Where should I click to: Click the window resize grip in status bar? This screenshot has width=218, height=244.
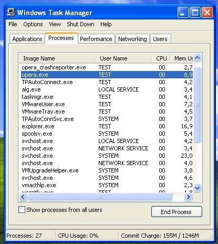click(211, 237)
